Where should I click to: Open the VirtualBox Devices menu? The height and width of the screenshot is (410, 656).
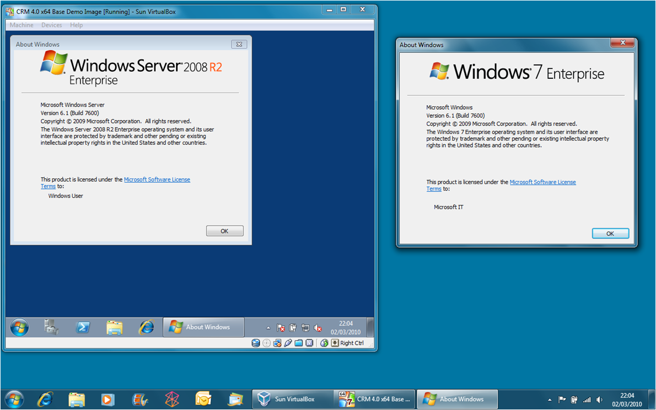51,25
